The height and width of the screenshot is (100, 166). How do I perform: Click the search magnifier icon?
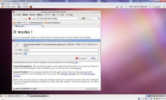click(98, 19)
